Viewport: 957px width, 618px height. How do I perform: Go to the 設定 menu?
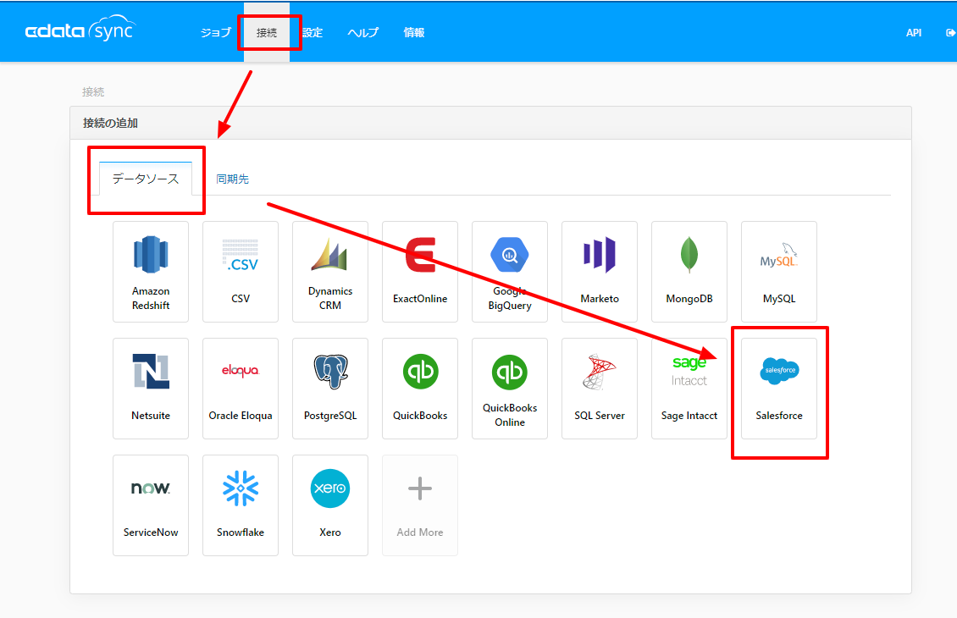point(313,32)
